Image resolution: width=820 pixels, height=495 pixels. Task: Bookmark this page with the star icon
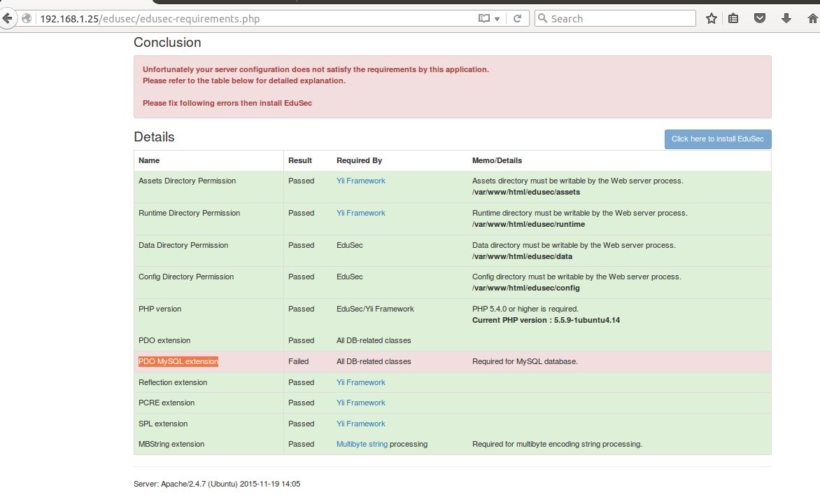(712, 19)
